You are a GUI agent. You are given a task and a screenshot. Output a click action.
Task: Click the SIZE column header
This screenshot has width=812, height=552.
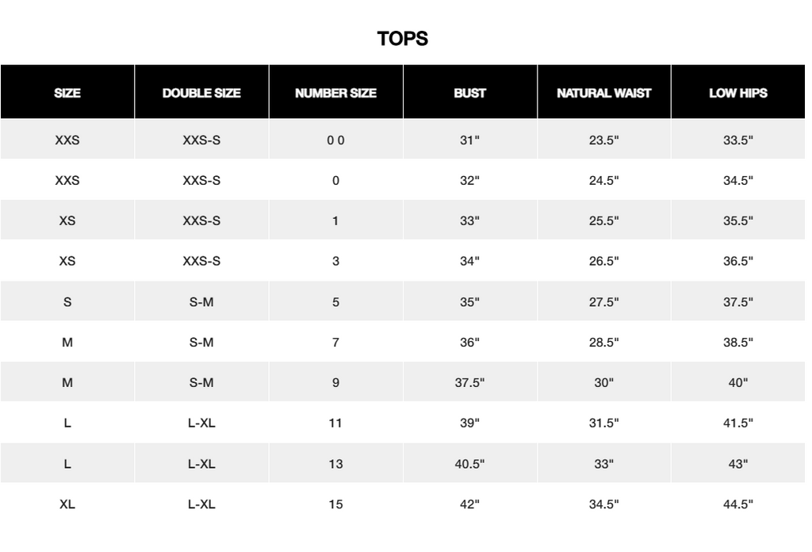[67, 93]
